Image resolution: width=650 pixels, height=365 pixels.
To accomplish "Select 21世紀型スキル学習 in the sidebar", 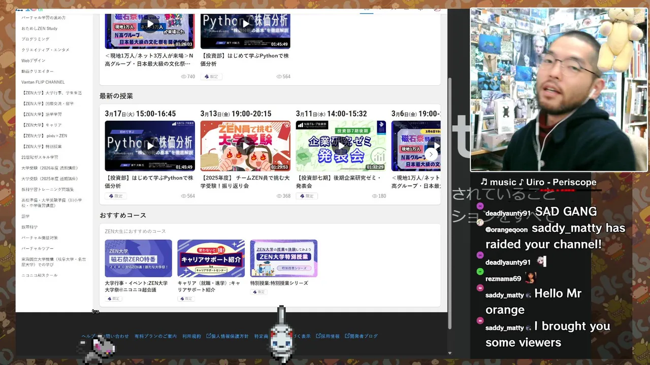I will (40, 157).
